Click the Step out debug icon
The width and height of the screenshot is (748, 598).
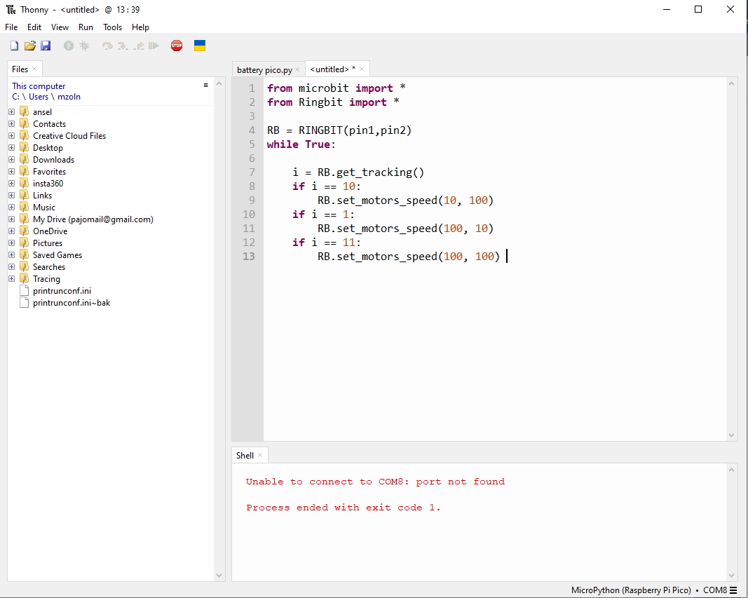pyautogui.click(x=138, y=46)
